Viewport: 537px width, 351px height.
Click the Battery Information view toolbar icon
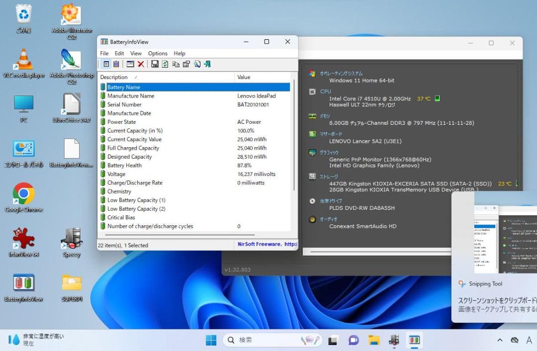(106, 64)
